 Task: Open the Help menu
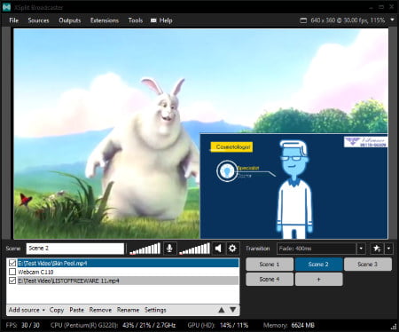coord(166,20)
